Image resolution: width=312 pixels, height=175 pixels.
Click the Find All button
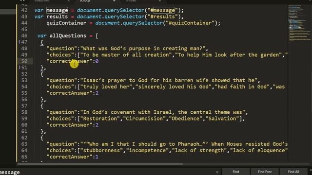293,172
